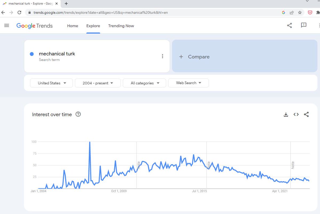Click the Interest over time heading
Viewport: 320px width, 214px height.
pyautogui.click(x=52, y=114)
